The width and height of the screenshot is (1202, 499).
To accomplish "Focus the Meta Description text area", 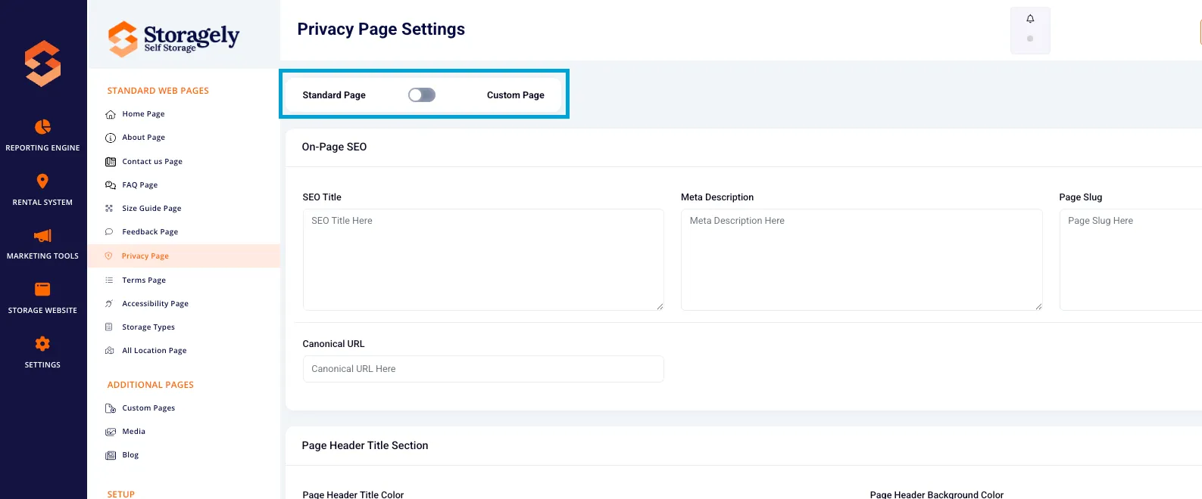I will click(862, 260).
